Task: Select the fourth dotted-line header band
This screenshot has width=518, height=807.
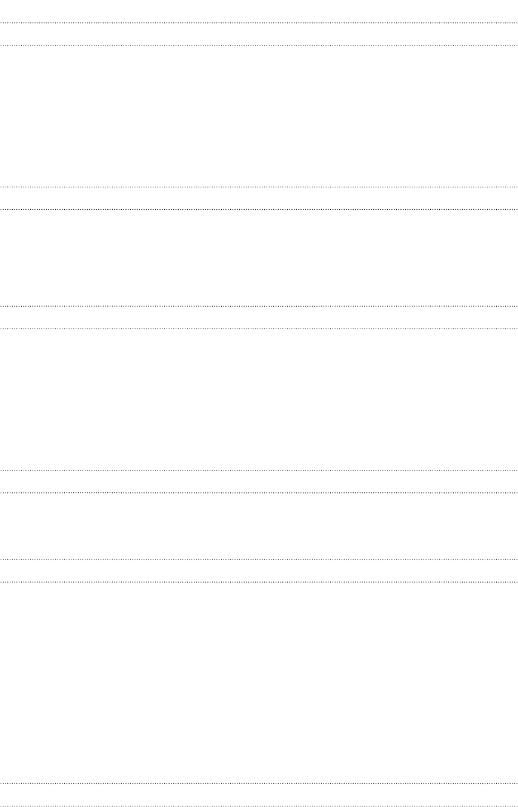Action: (x=259, y=481)
